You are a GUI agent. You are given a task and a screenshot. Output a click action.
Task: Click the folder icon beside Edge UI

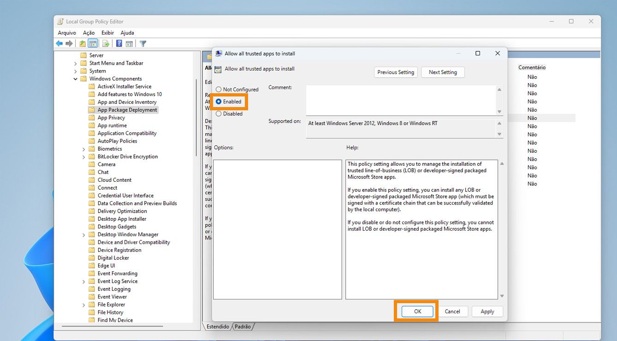(91, 266)
